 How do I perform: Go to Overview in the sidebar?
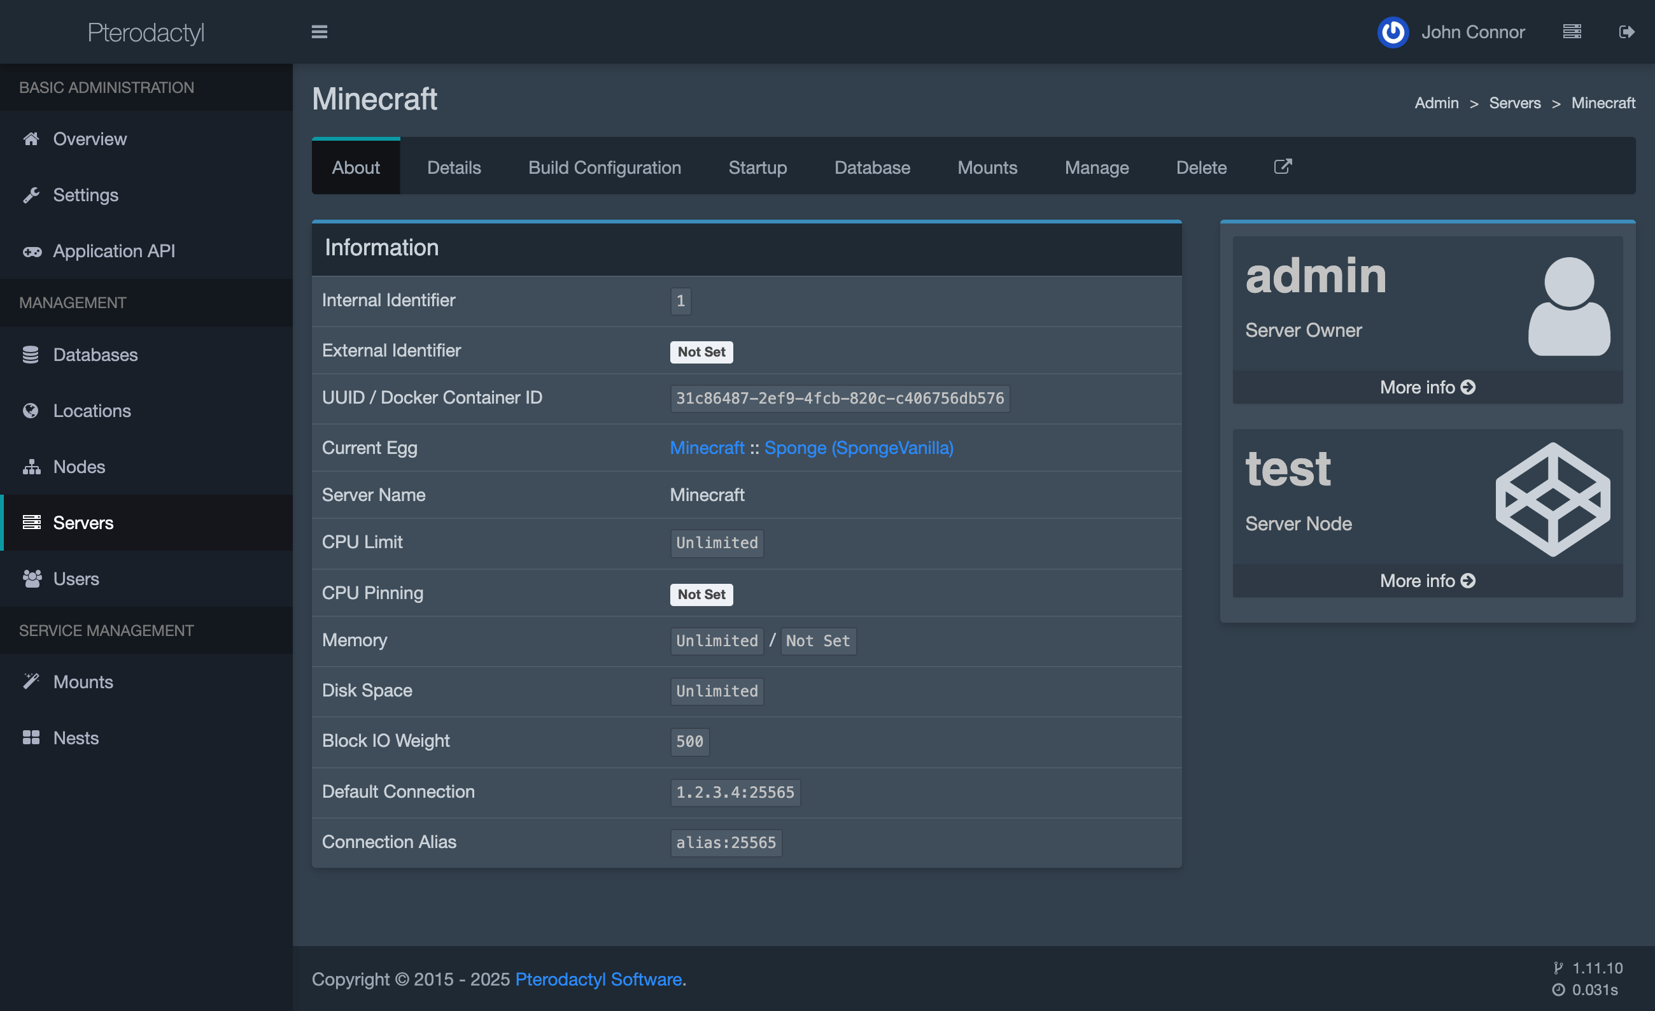coord(146,138)
